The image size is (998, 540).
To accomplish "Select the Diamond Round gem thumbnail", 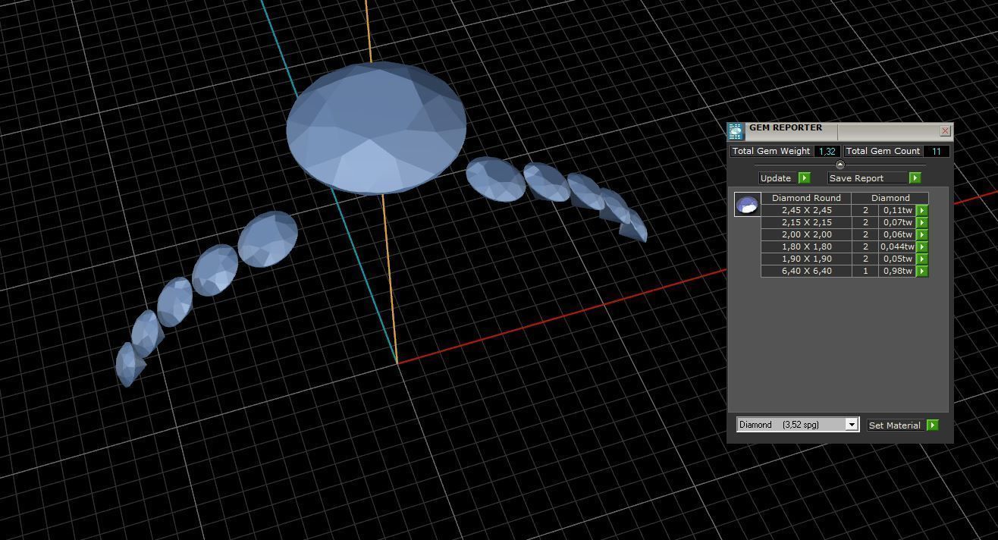I will (748, 205).
